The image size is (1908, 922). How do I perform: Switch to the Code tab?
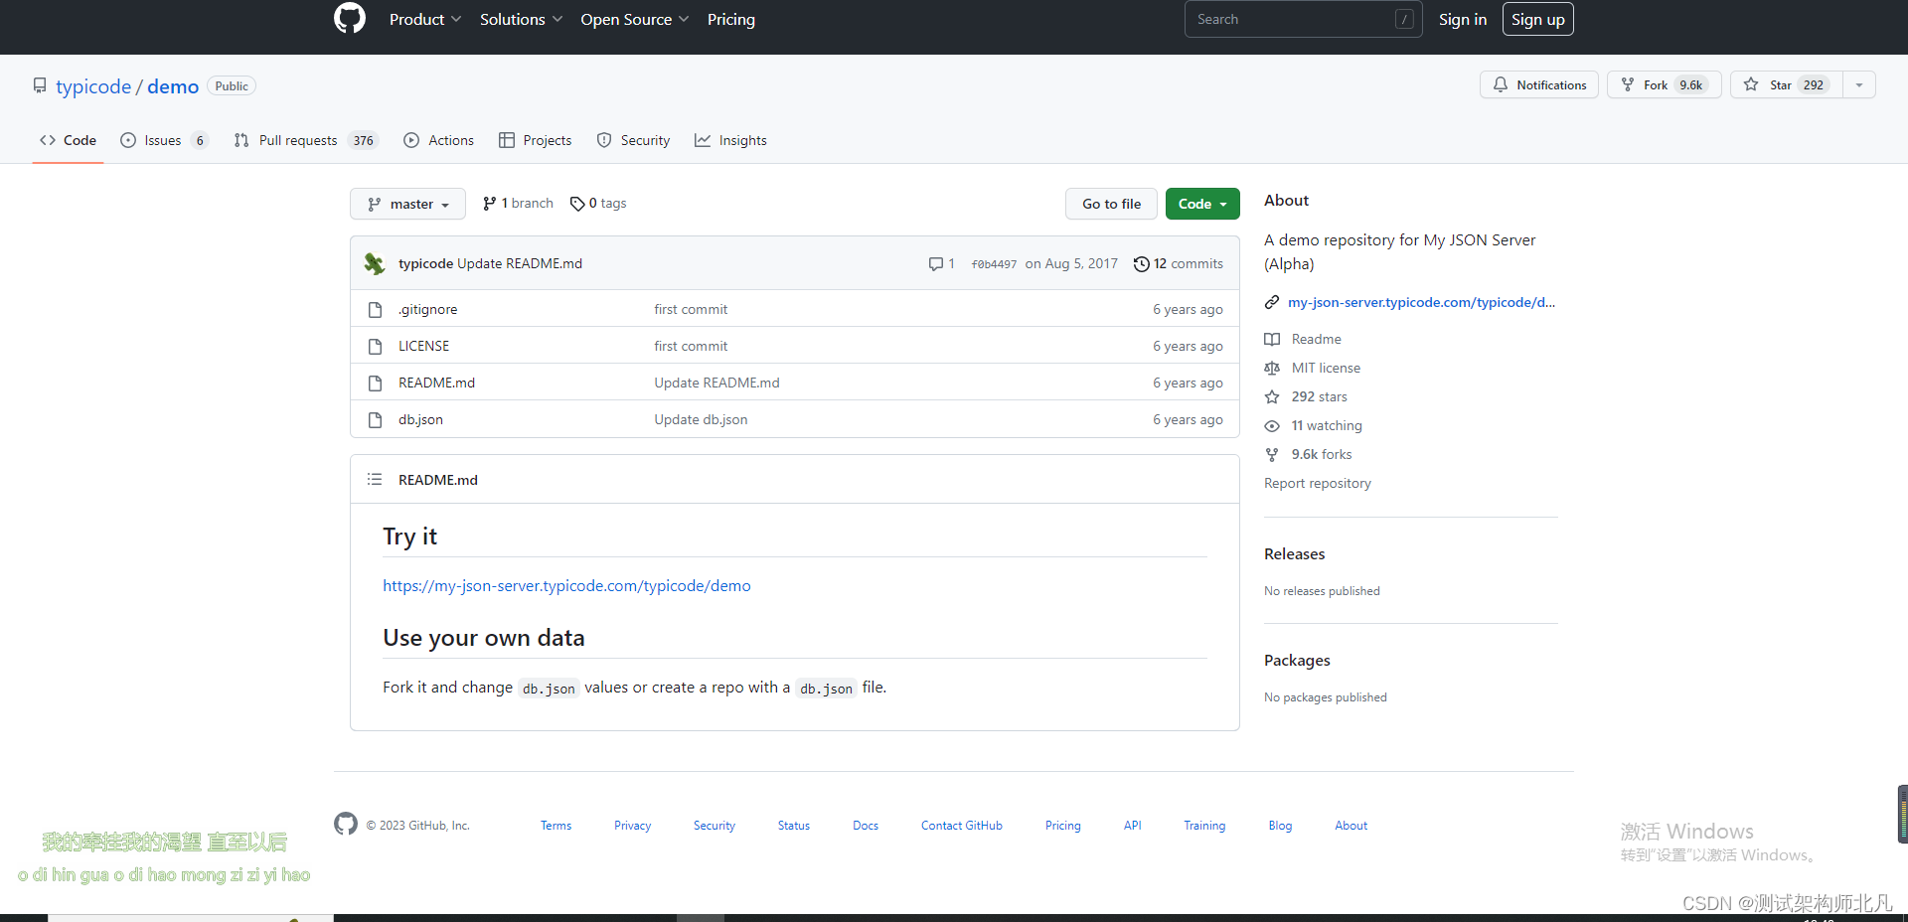[x=68, y=140]
